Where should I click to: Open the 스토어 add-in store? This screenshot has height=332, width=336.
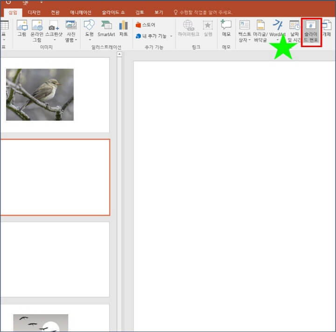tap(145, 25)
